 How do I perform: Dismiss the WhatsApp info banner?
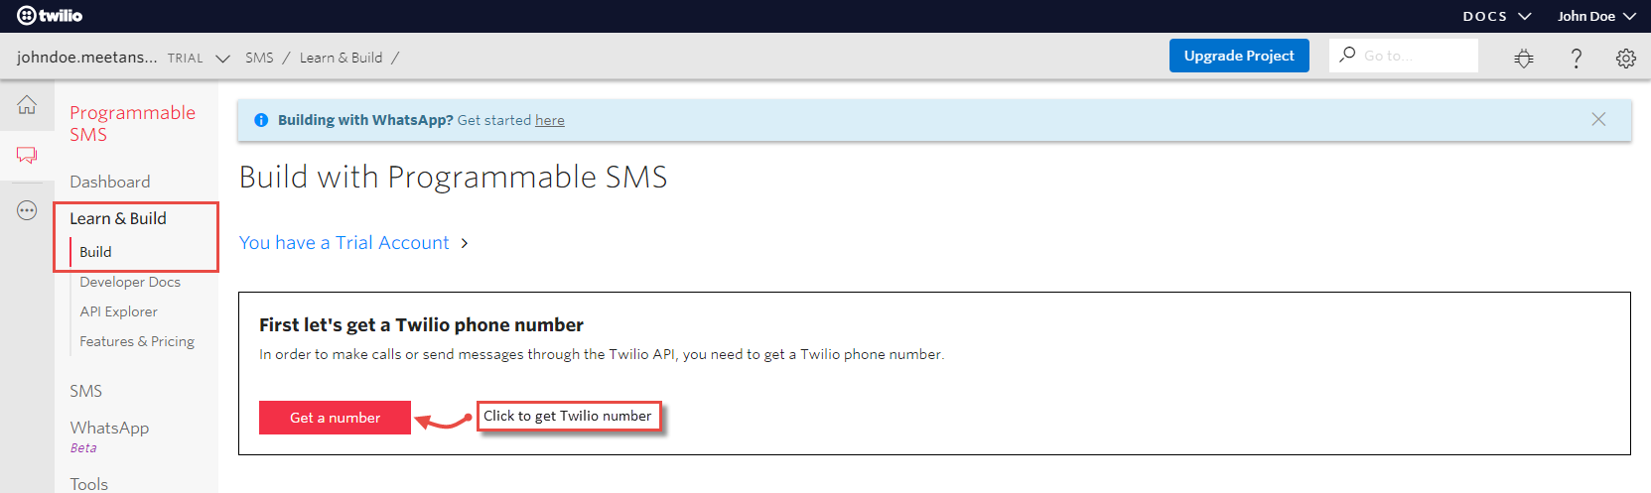click(1598, 119)
